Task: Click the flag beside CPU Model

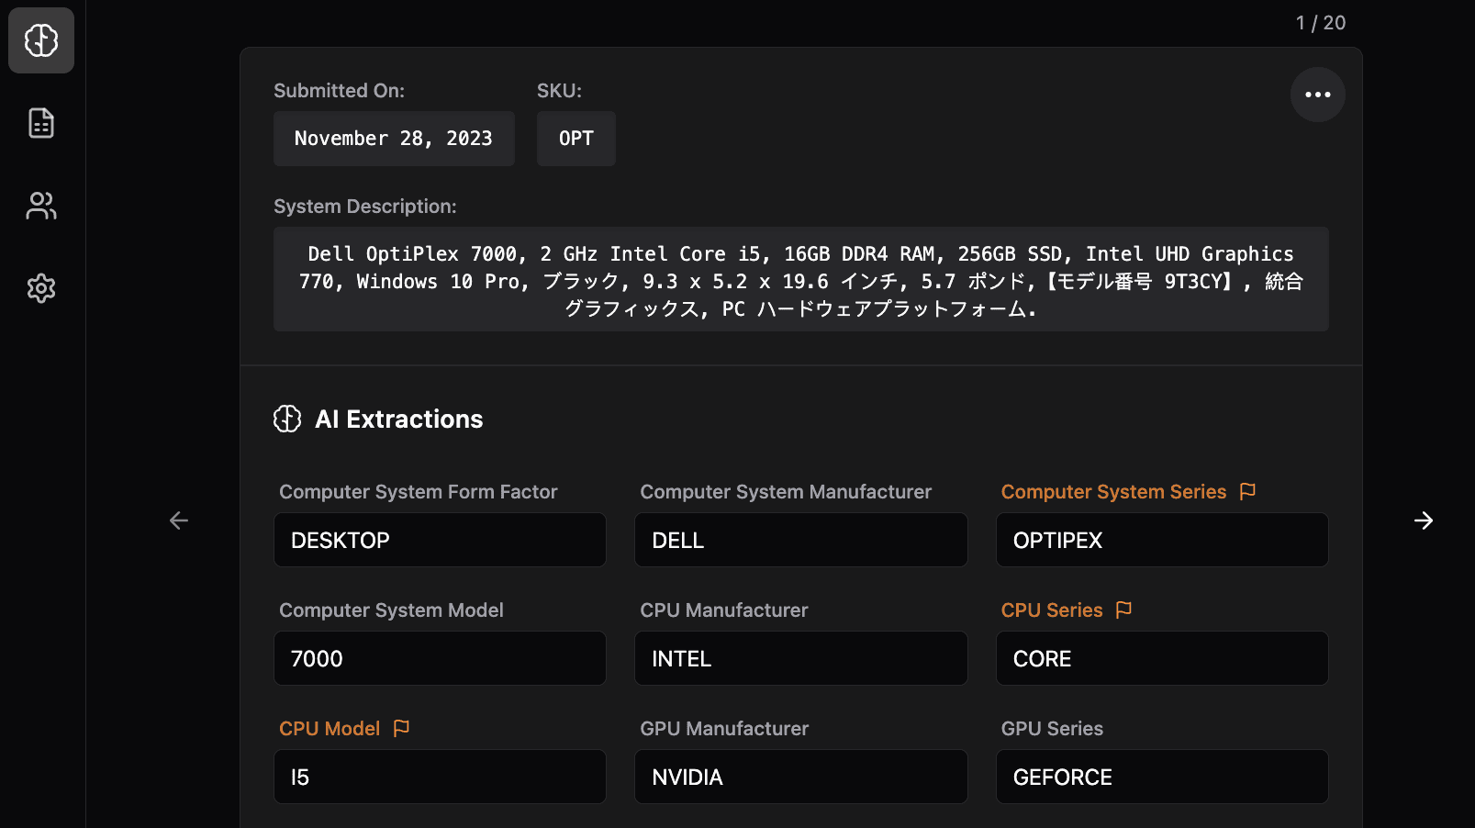Action: pos(401,728)
